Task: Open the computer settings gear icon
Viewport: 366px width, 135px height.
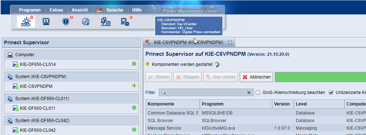Action: click(x=125, y=22)
